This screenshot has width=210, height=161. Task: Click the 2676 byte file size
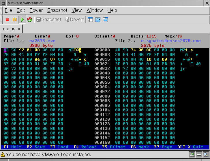click(153, 45)
